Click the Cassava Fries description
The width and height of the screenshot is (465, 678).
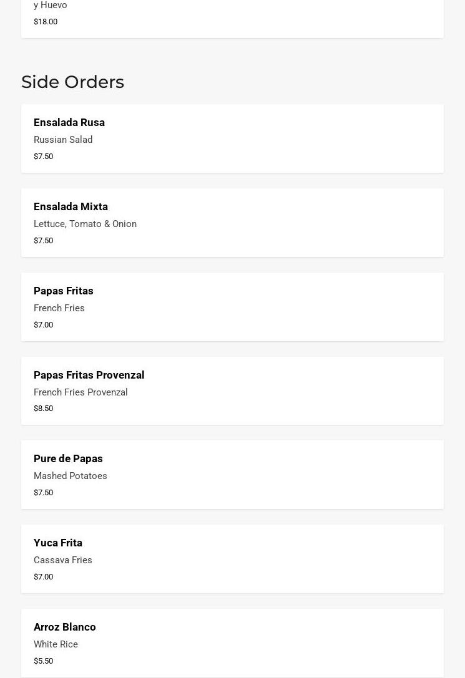tap(63, 560)
